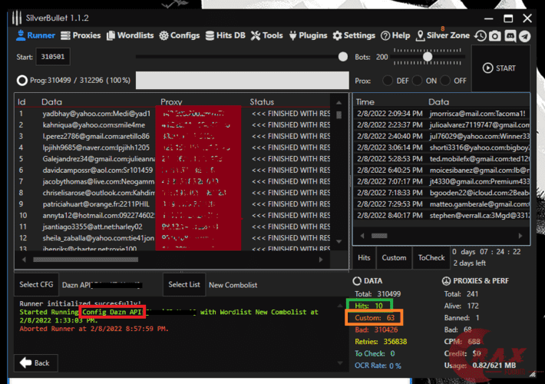Viewport: 545px width, 384px height.
Task: Click hits list scroll right arrow
Action: click(520, 236)
